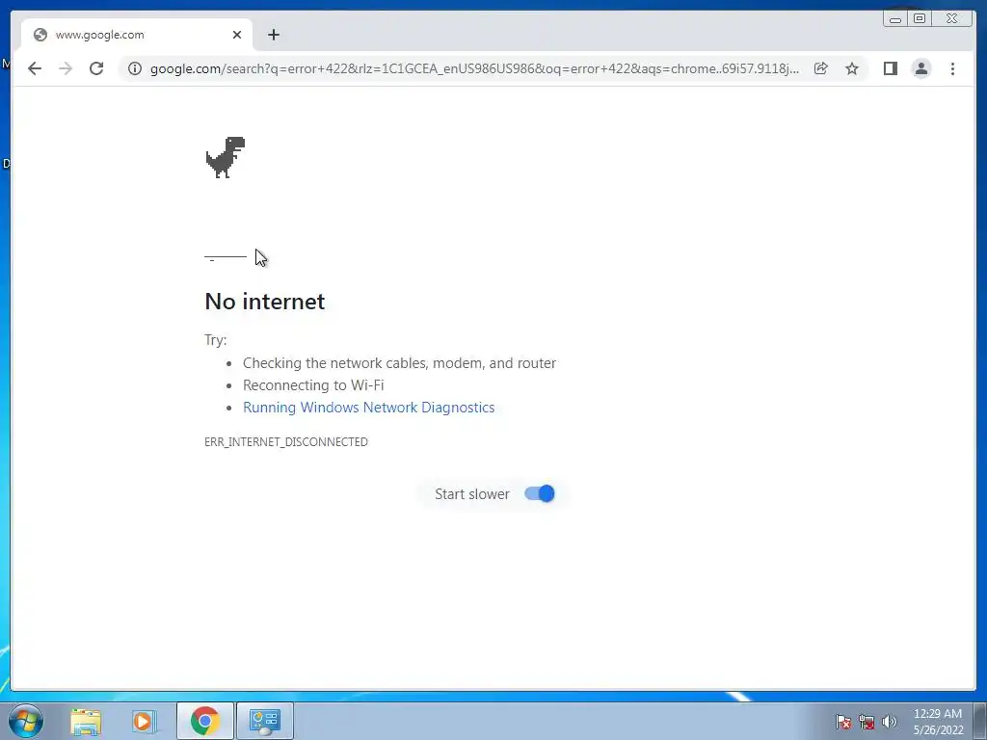
Task: Go back to the previous page
Action: (x=35, y=68)
